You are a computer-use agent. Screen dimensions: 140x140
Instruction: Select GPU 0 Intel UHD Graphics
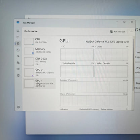tap(39, 72)
